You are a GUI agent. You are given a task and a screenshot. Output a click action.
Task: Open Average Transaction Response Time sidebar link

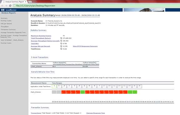[13, 33]
